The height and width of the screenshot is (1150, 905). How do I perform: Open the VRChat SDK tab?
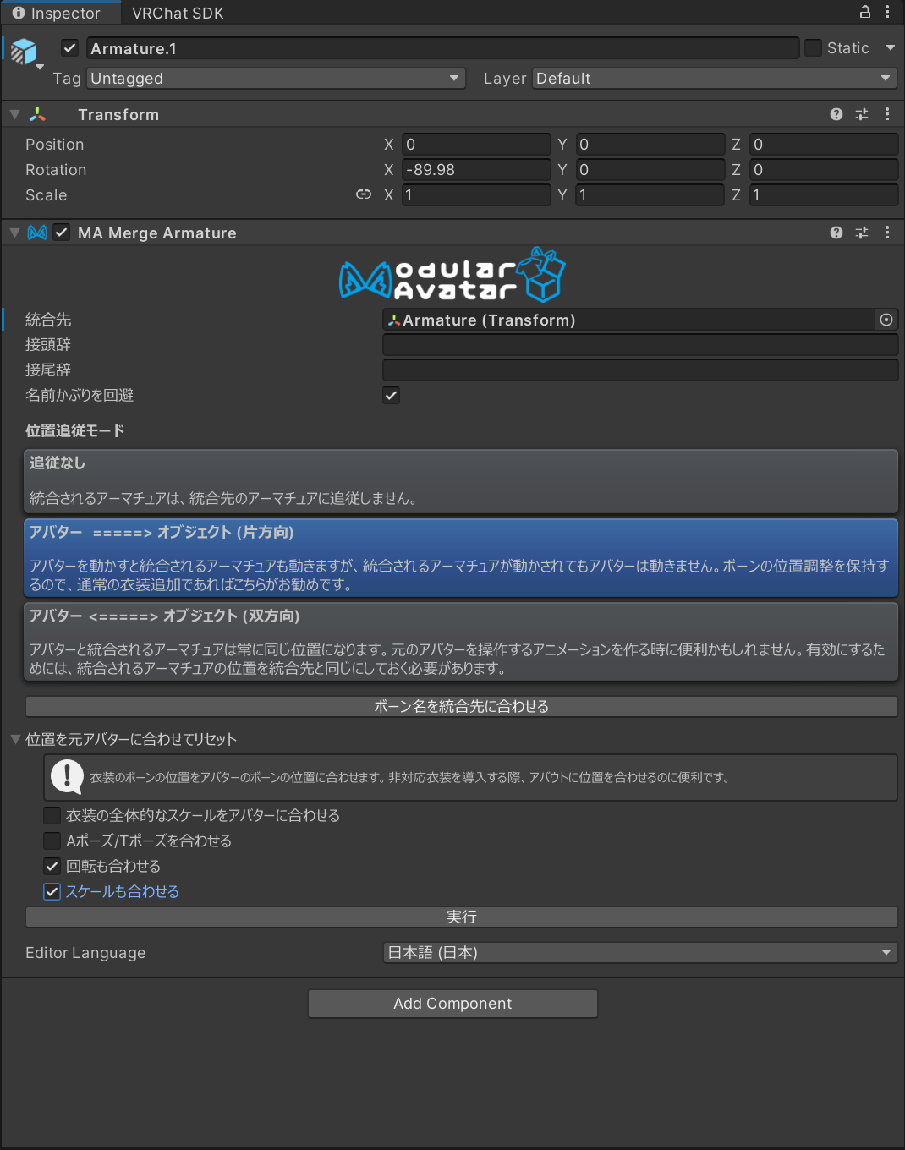click(178, 14)
